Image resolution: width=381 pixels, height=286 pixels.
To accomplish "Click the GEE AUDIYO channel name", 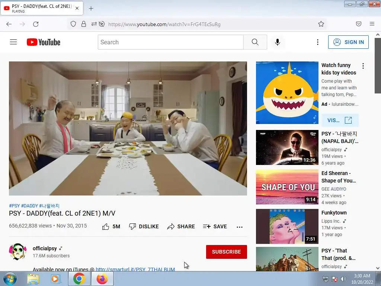I will coord(334,189).
